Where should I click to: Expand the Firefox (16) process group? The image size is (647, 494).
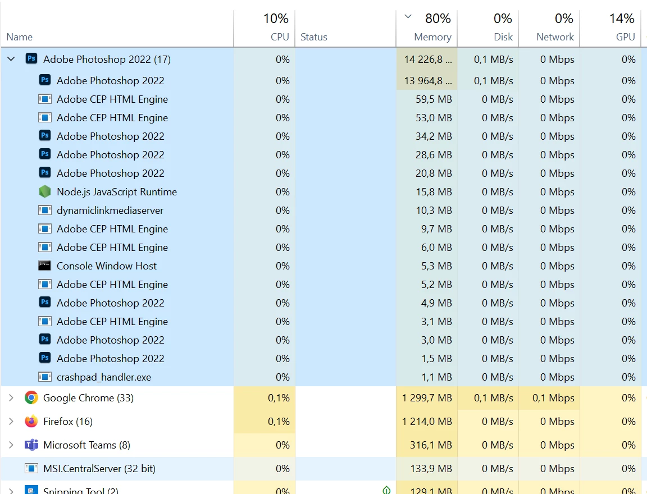[x=11, y=422]
